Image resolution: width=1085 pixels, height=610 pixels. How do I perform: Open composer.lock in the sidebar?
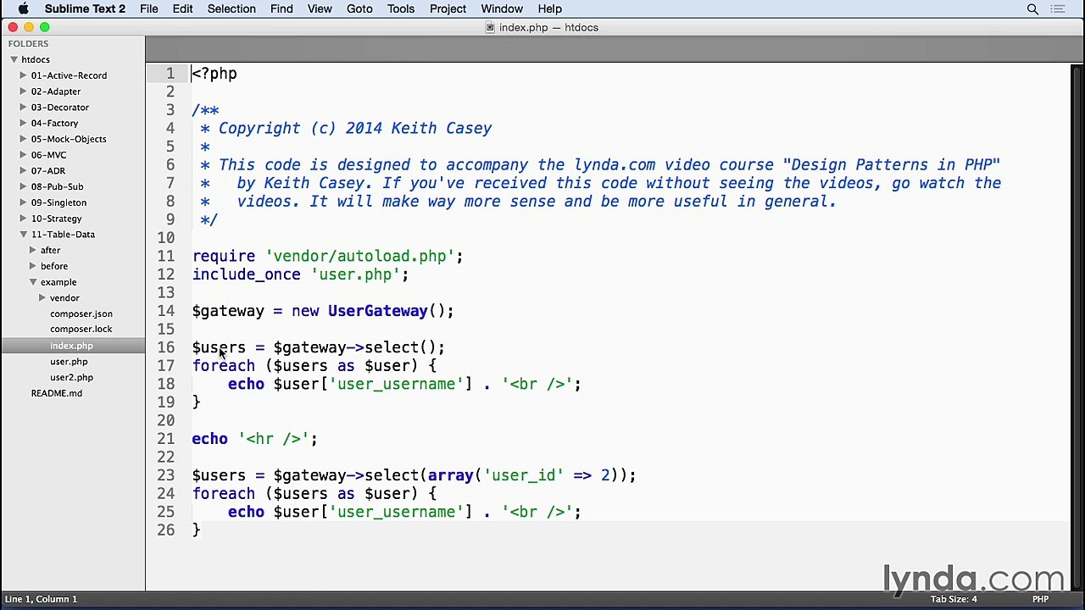(81, 329)
